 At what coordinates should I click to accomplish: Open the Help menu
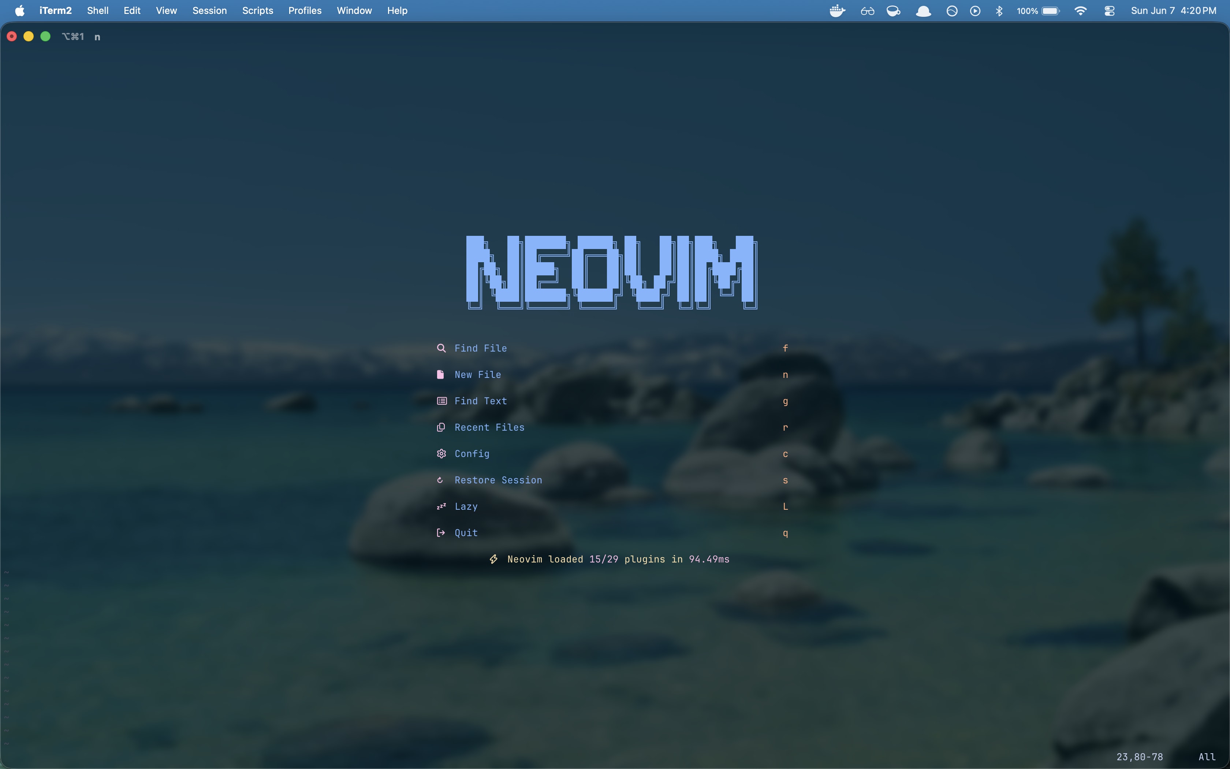coord(398,11)
